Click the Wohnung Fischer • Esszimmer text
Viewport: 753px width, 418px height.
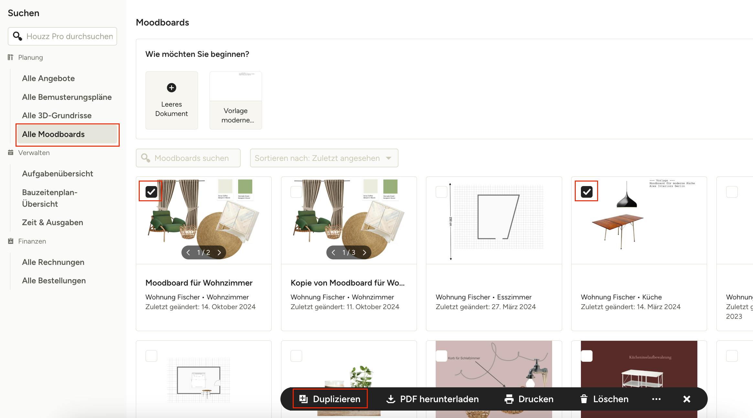484,297
